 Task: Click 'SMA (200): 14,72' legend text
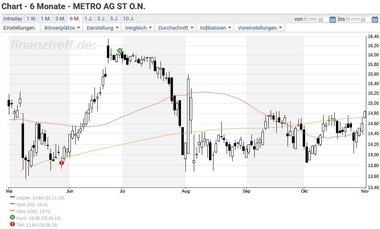(34, 211)
